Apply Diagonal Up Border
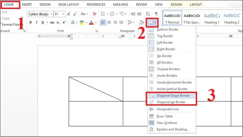243x137 pixels. (x=172, y=102)
